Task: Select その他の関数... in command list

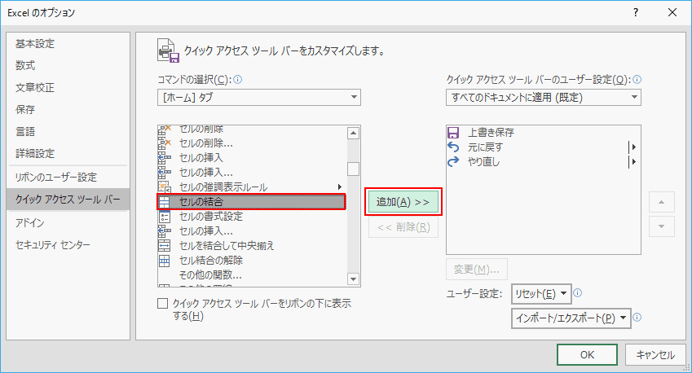Action: pyautogui.click(x=252, y=275)
